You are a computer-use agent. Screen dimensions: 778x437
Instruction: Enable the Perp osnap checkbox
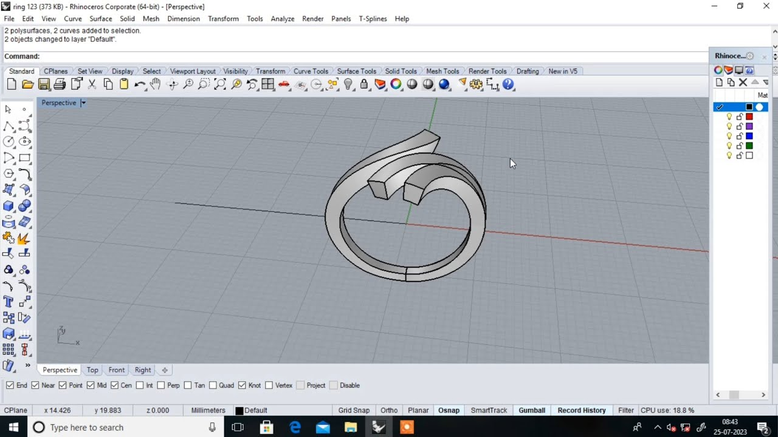click(x=161, y=385)
